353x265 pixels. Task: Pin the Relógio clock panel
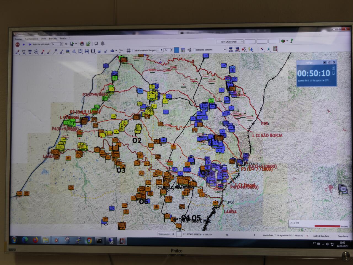point(324,63)
